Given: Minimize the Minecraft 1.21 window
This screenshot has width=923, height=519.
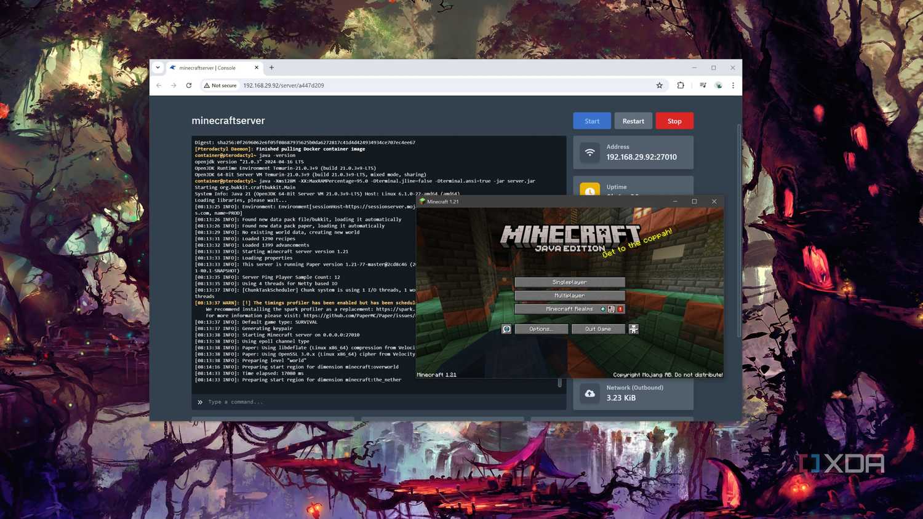Looking at the screenshot, I should point(675,201).
